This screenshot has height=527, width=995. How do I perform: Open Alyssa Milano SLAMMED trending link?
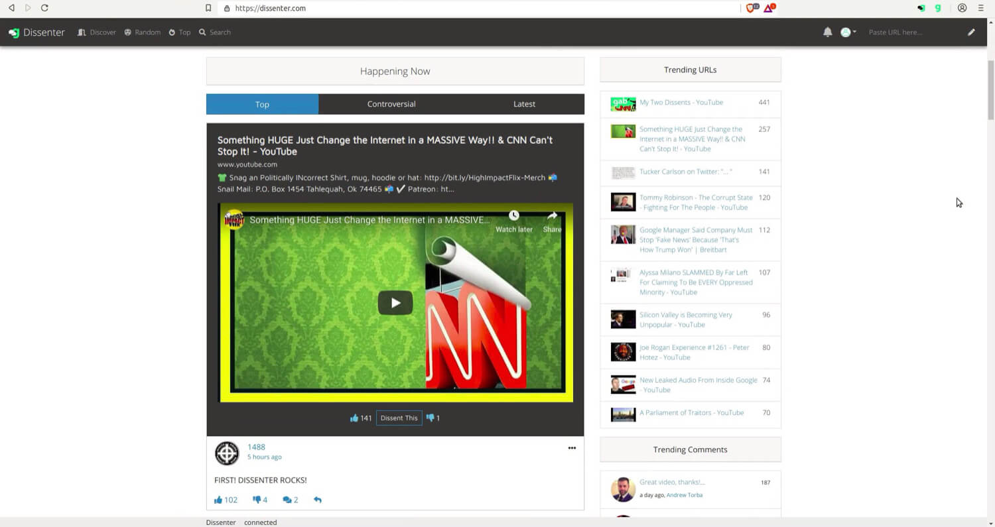(x=696, y=282)
